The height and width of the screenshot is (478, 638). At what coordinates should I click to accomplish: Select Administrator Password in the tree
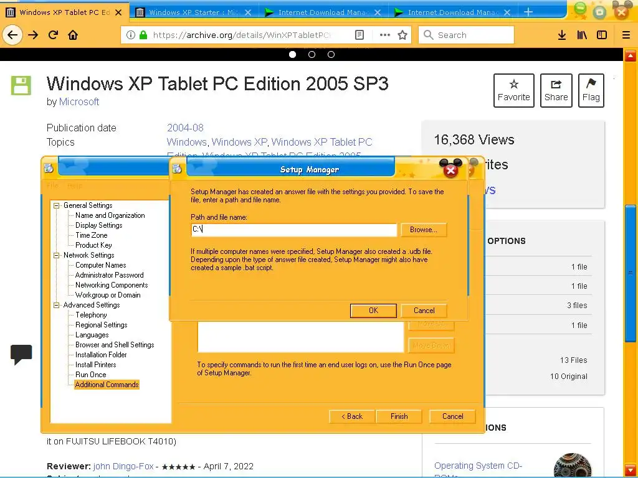109,275
